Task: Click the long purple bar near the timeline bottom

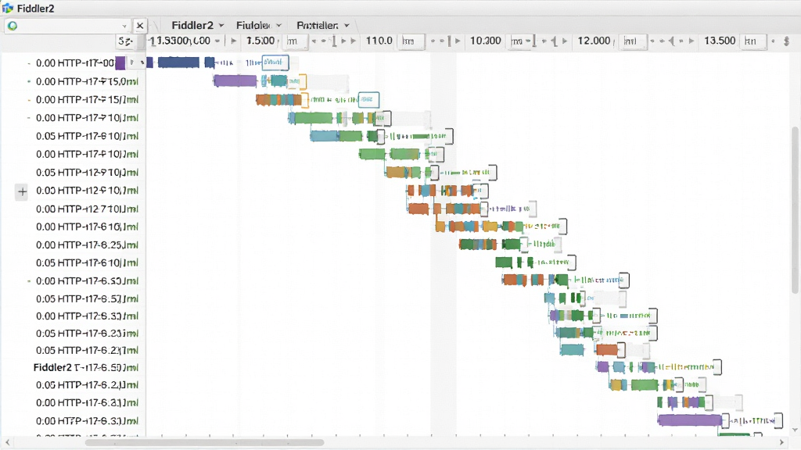Action: click(x=690, y=420)
